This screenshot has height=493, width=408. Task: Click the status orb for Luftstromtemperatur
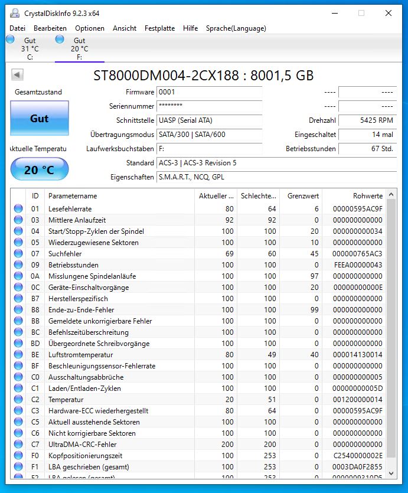(18, 354)
